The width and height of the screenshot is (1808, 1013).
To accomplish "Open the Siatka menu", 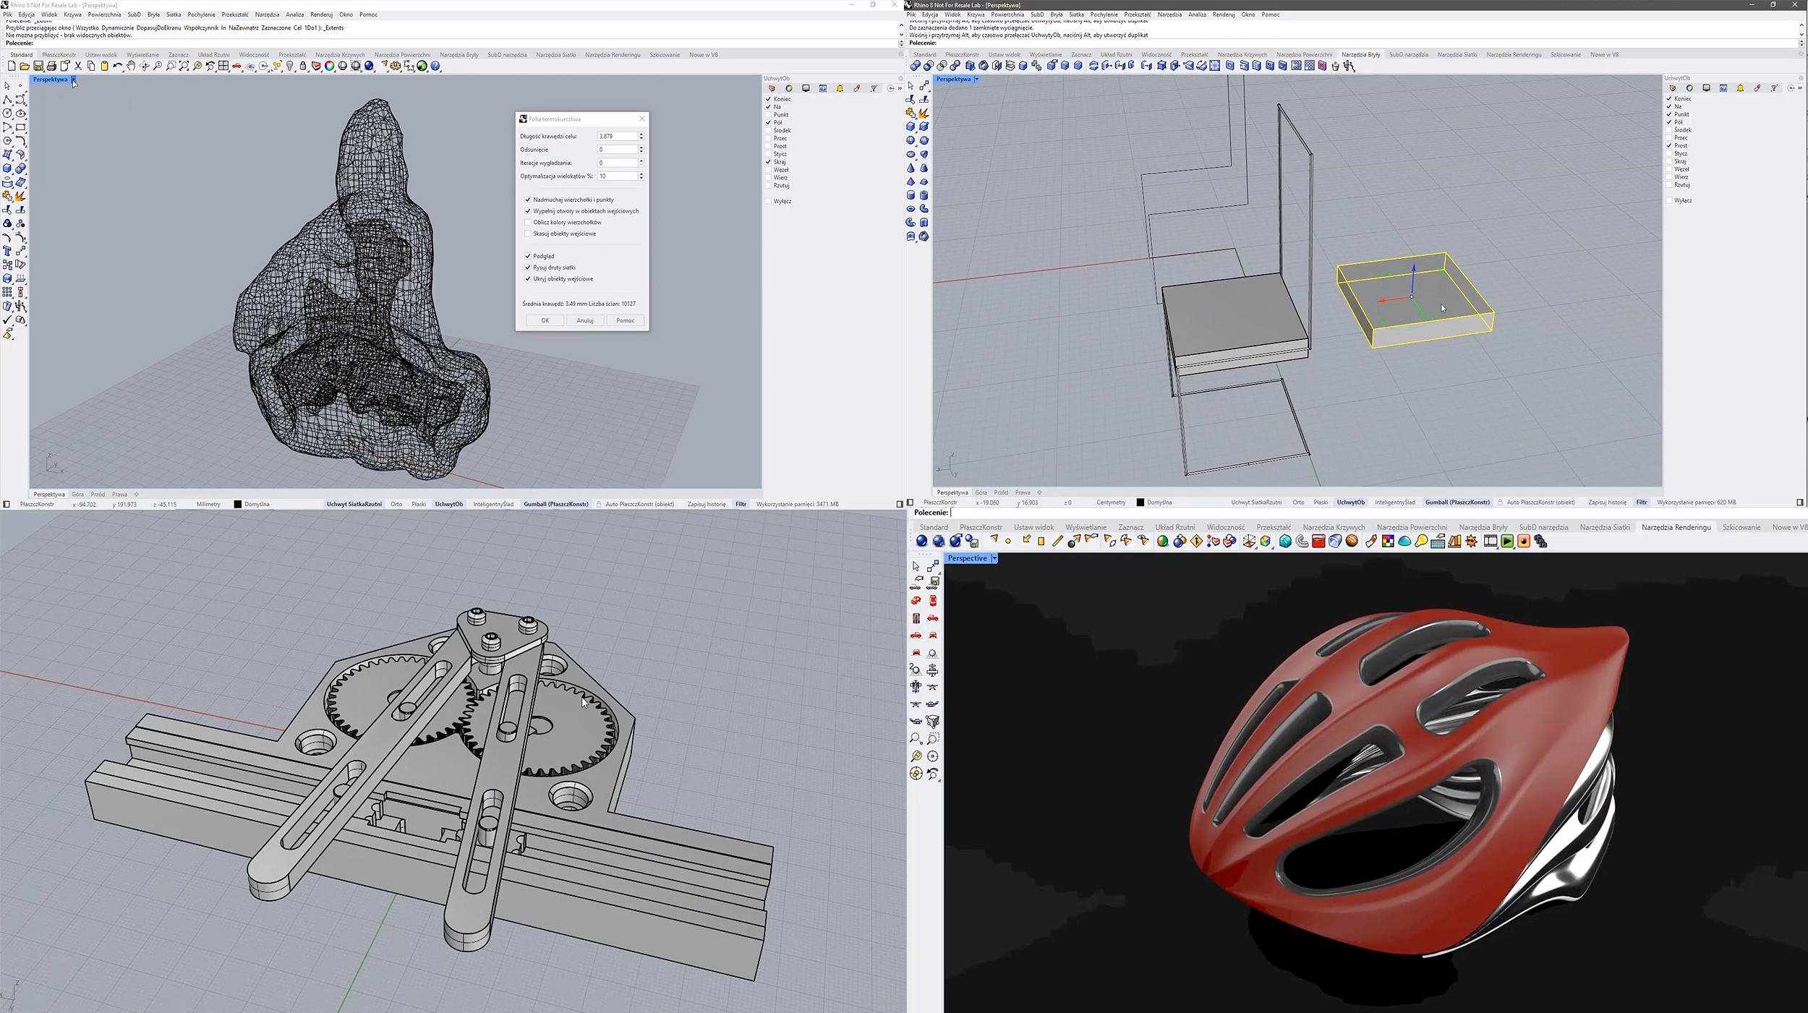I will click(174, 14).
